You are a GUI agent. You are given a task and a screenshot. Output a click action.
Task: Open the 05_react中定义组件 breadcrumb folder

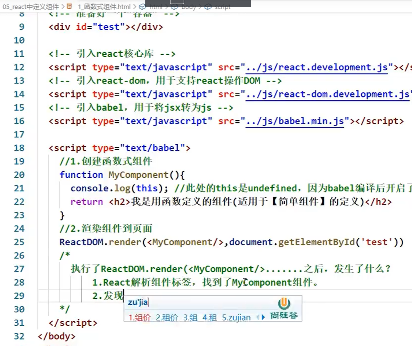(x=31, y=6)
